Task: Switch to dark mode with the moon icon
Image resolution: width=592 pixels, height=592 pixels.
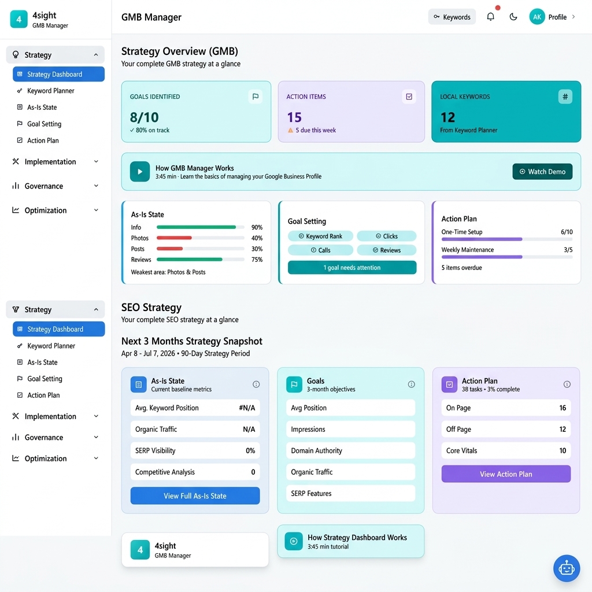Action: 513,17
